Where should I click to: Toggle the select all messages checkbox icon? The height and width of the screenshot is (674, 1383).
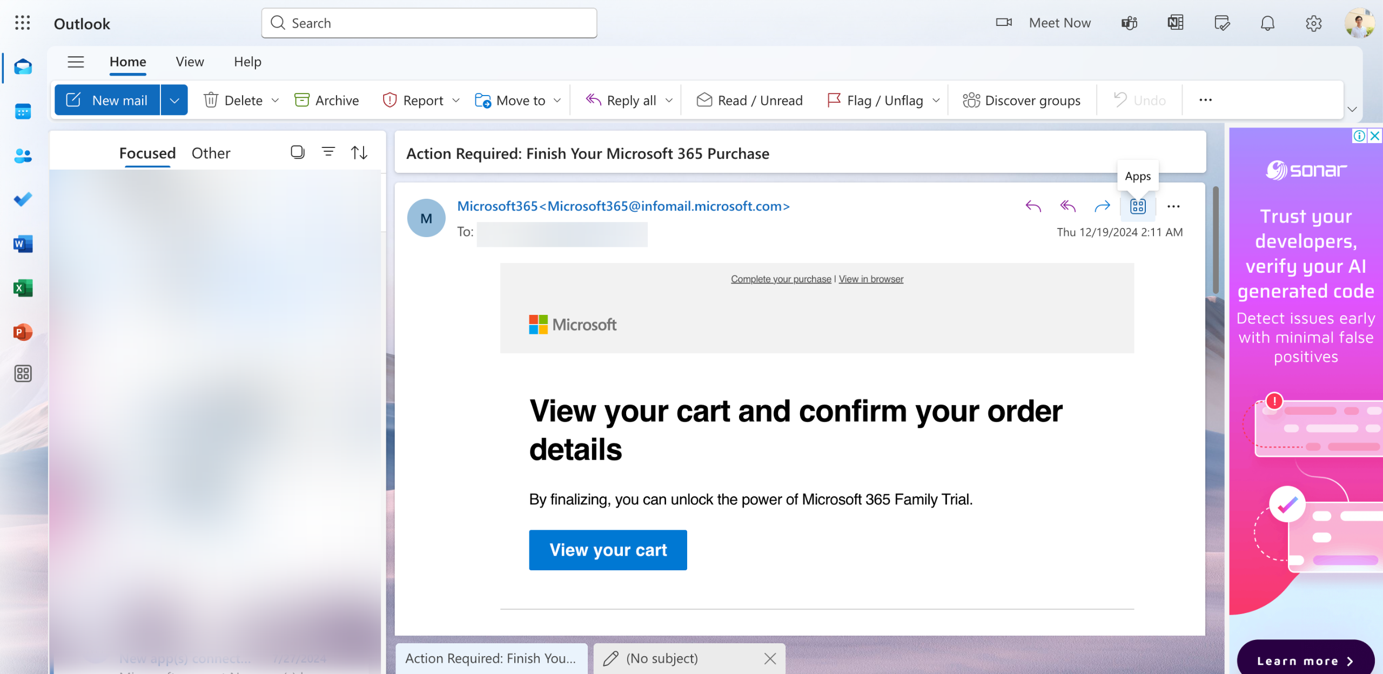(x=297, y=152)
